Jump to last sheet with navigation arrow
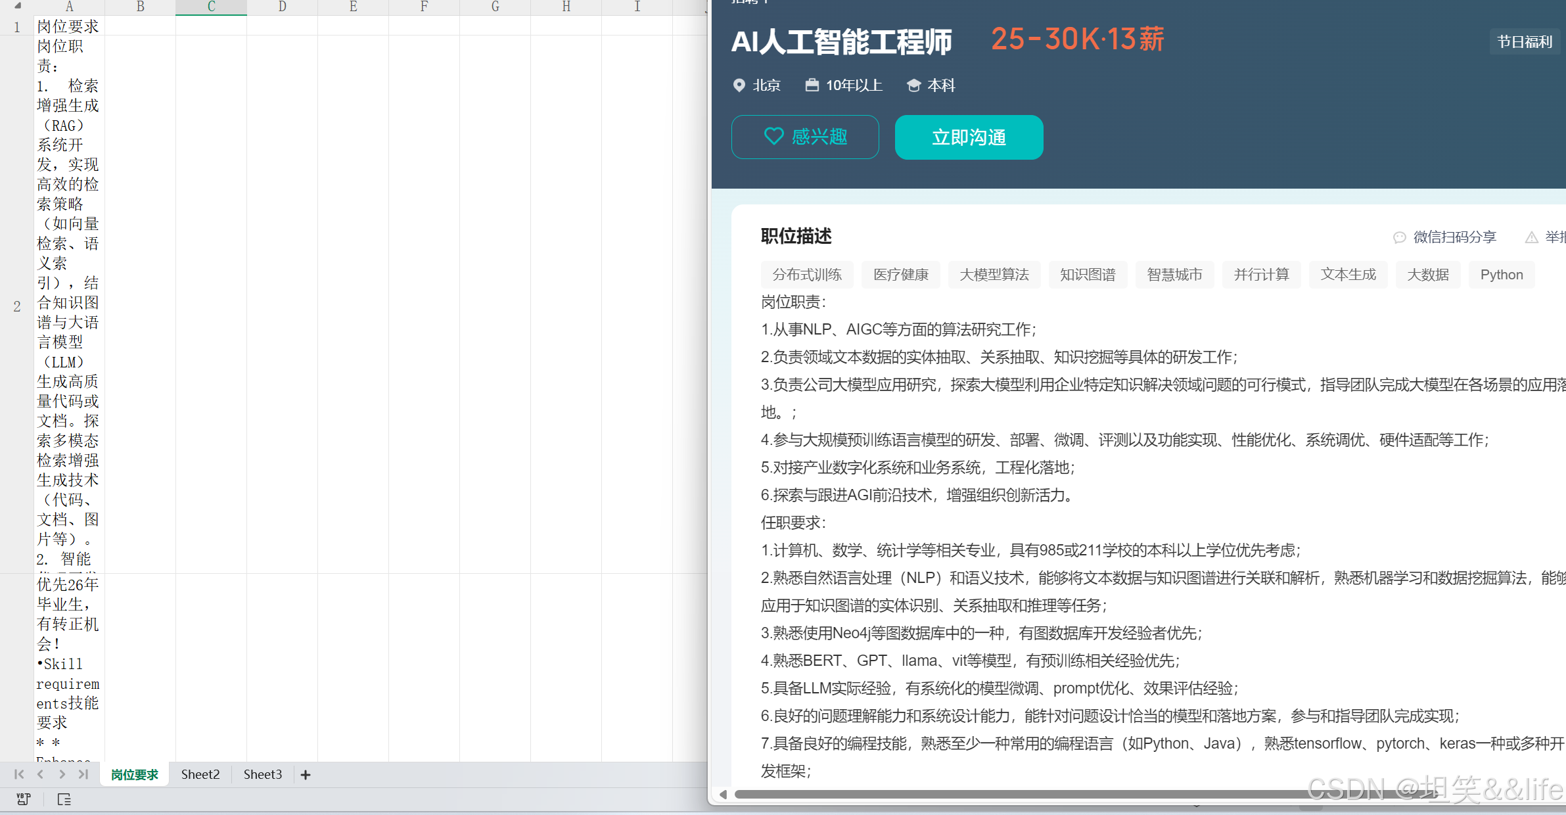Viewport: 1566px width, 815px height. (x=83, y=774)
